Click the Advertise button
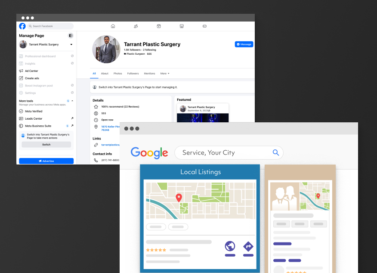This screenshot has width=377, height=273. point(46,161)
